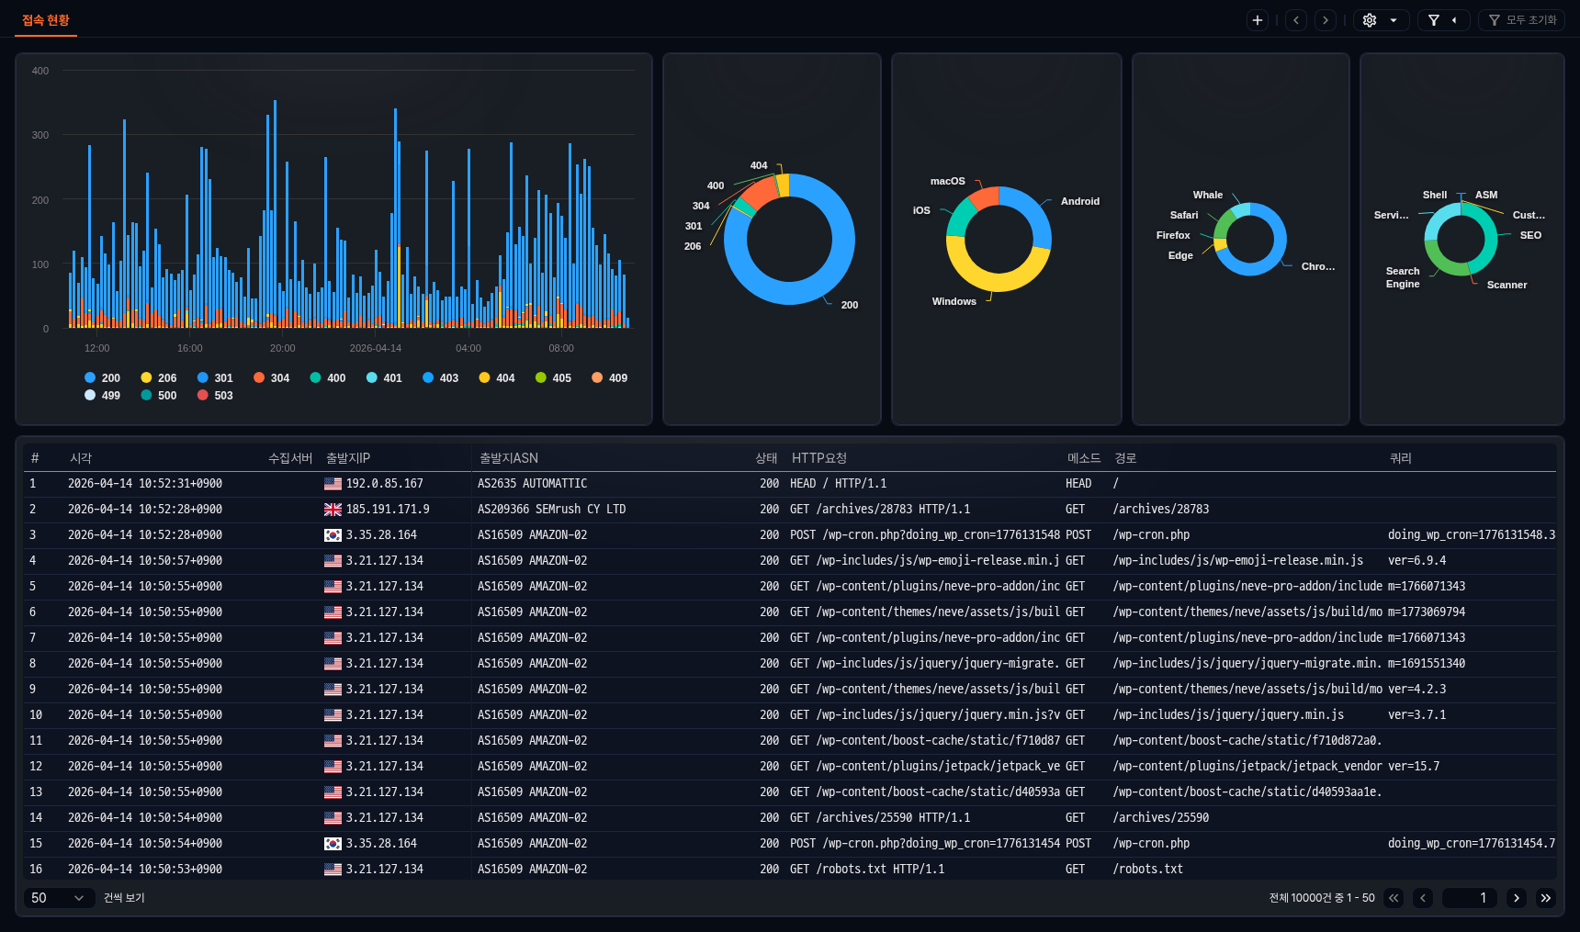Jump to the first page of results
Viewport: 1580px width, 932px height.
[x=1394, y=898]
